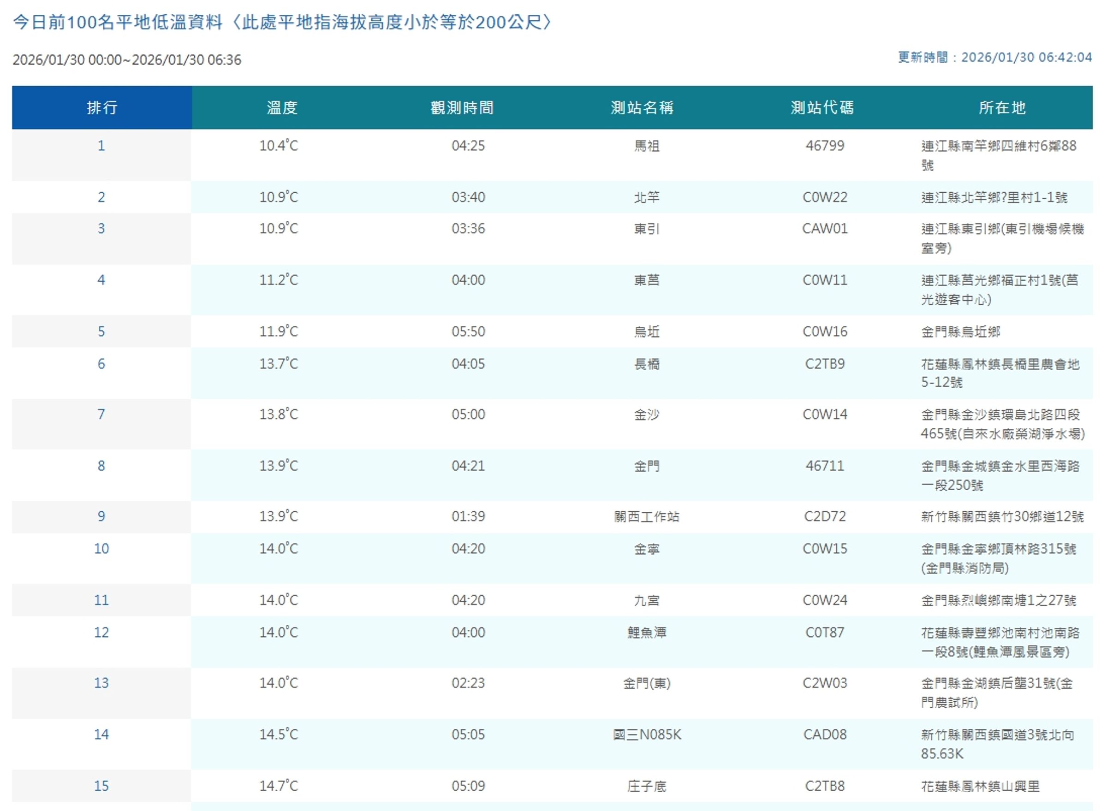The height and width of the screenshot is (811, 1107).
Task: Click location 金門縣烏坵鄉
Action: tap(961, 332)
